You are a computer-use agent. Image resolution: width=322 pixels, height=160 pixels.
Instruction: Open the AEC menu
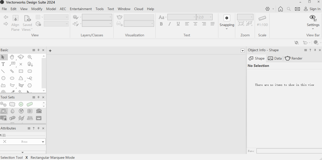tap(63, 9)
